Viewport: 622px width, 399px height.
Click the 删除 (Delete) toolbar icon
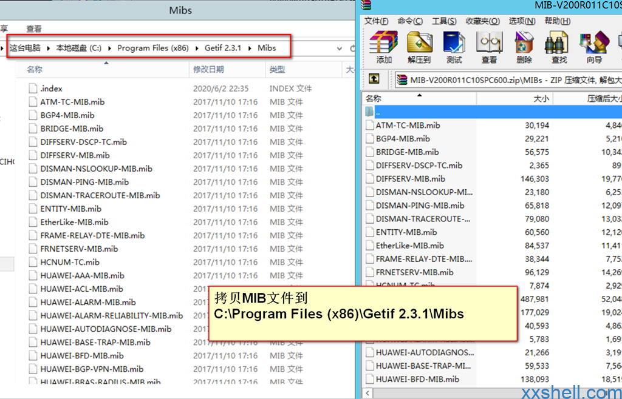[524, 46]
